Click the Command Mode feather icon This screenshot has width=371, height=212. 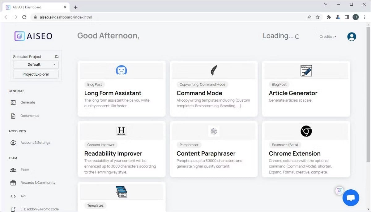pyautogui.click(x=214, y=70)
